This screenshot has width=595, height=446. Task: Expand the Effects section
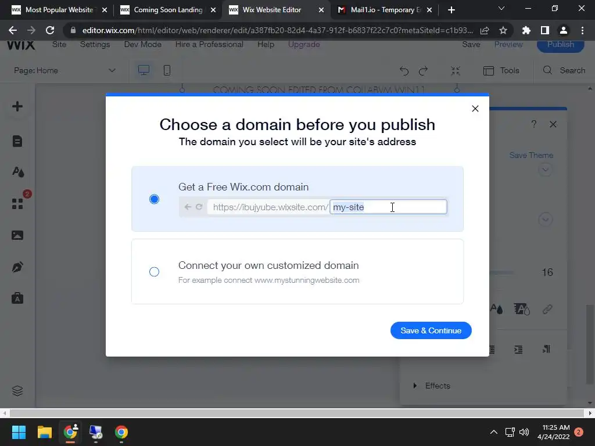(x=432, y=386)
